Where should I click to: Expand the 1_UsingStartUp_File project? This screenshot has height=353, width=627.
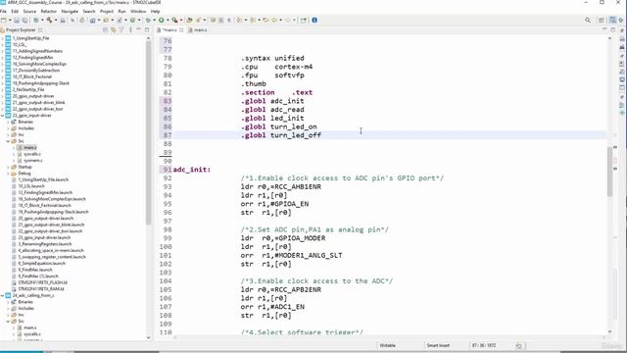pyautogui.click(x=2, y=38)
